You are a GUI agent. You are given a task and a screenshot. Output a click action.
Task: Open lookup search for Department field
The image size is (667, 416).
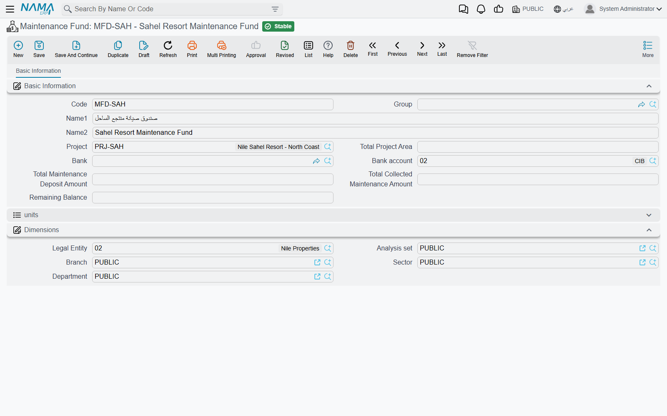[328, 277]
